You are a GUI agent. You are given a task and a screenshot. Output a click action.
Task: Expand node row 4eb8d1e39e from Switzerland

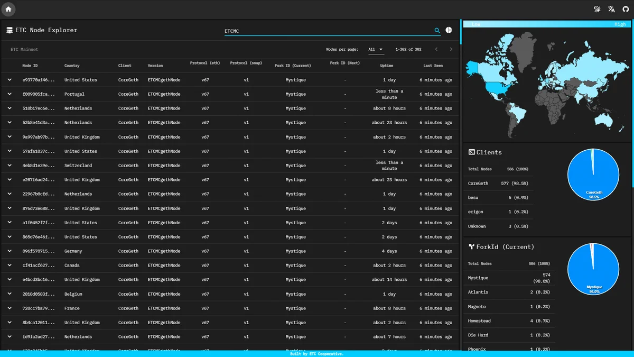point(10,166)
